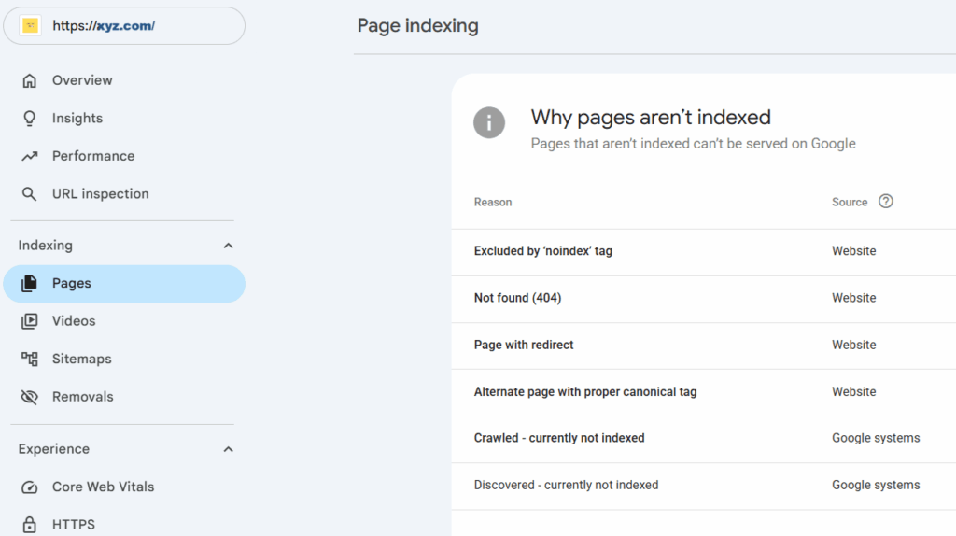Click the Overview home icon

click(x=29, y=80)
